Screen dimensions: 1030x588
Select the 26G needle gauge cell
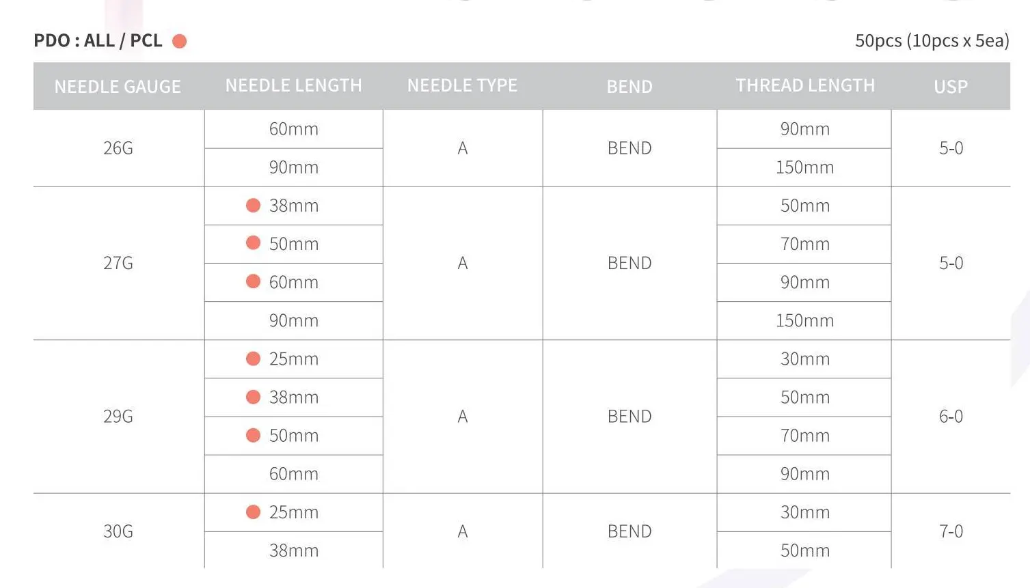click(x=118, y=148)
